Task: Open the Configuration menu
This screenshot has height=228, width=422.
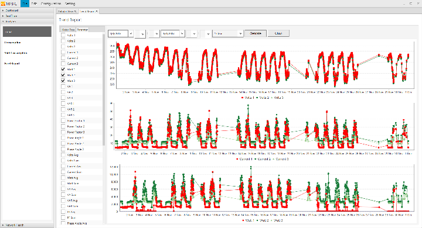Action: pos(51,4)
